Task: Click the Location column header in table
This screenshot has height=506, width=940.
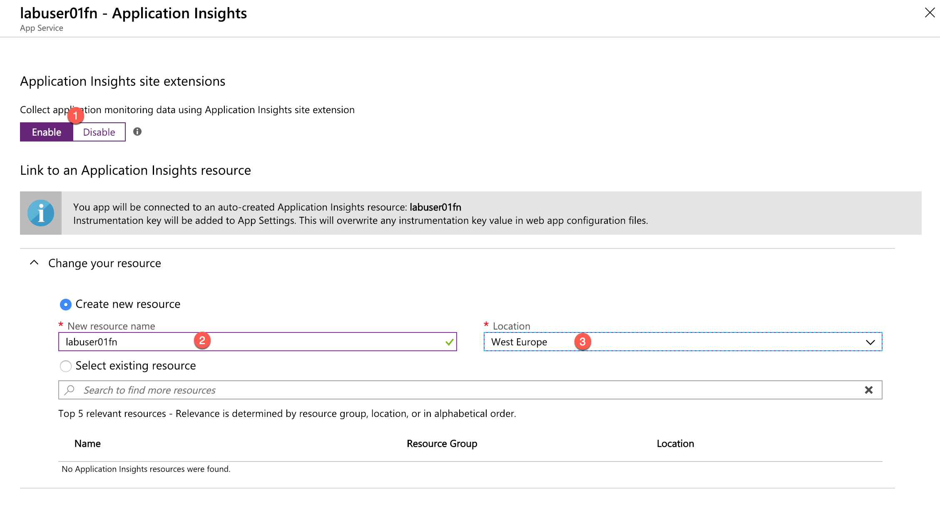Action: pos(675,444)
